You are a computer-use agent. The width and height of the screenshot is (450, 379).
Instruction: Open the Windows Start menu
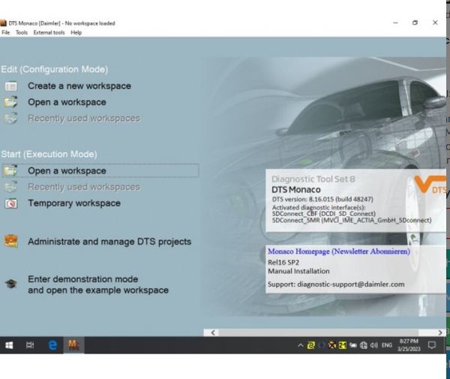9,344
